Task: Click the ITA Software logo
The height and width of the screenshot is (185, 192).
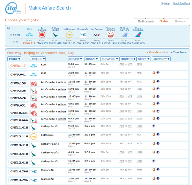Action: (13, 8)
